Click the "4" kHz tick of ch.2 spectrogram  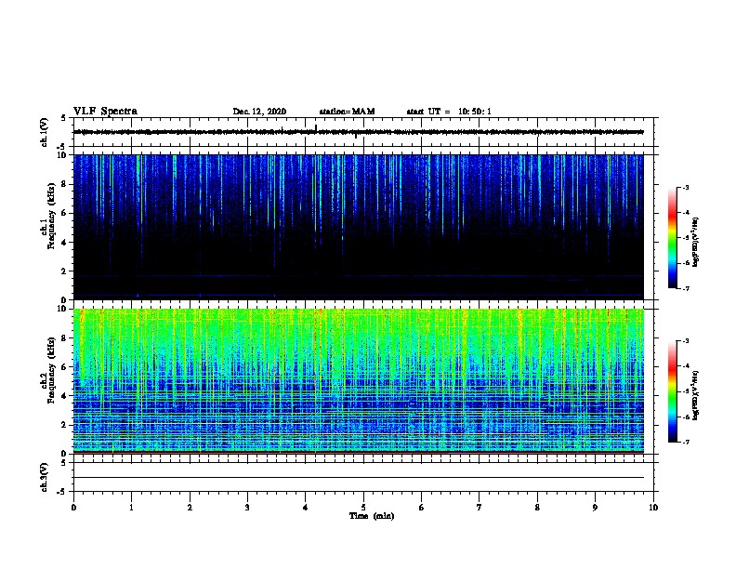pyautogui.click(x=64, y=396)
